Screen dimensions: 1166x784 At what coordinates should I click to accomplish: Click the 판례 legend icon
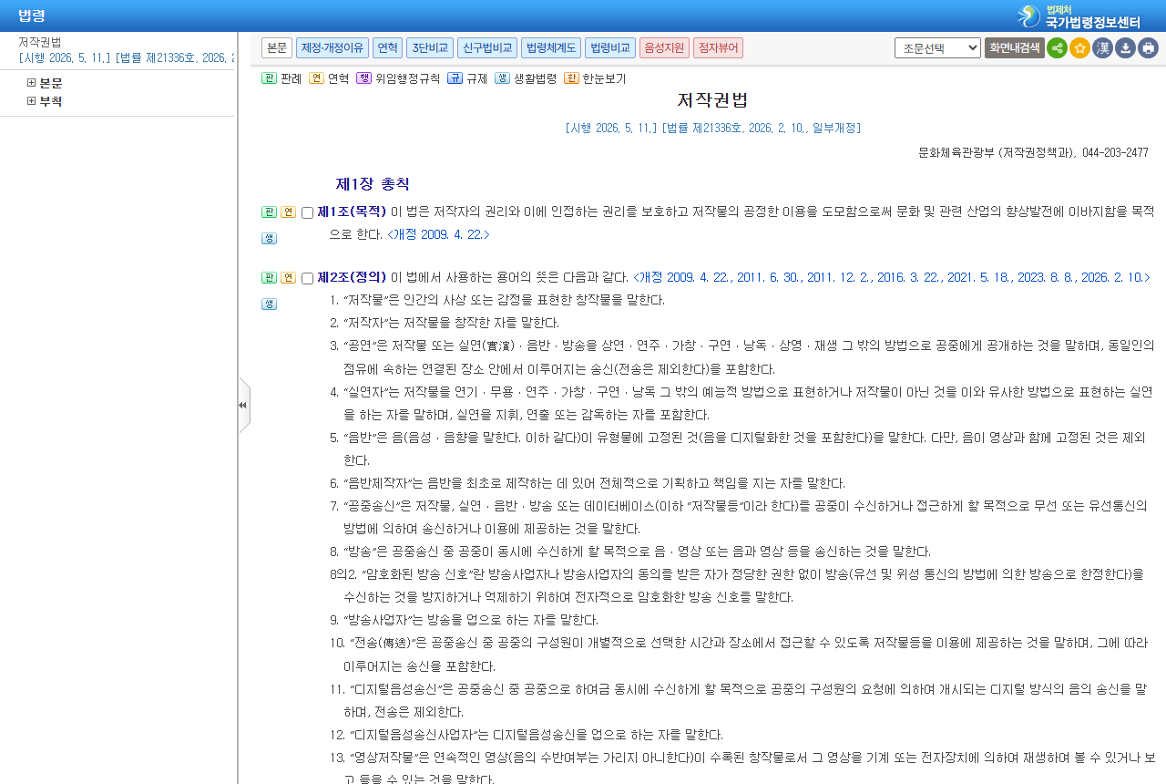coord(269,78)
